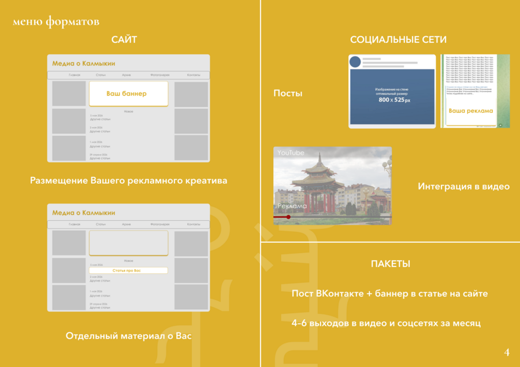Click "Размещение Вашего рекламного креатива" caption
This screenshot has height=367, width=520.
pyautogui.click(x=129, y=180)
